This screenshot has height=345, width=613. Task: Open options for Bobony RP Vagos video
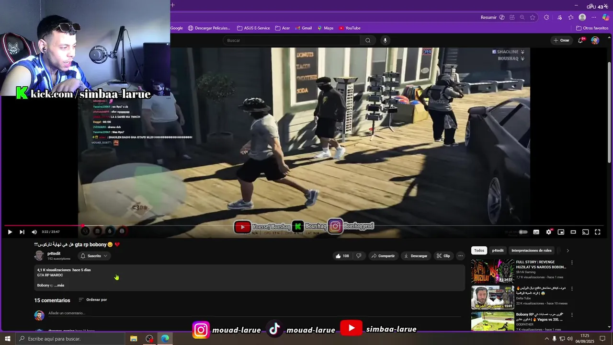[x=572, y=315]
